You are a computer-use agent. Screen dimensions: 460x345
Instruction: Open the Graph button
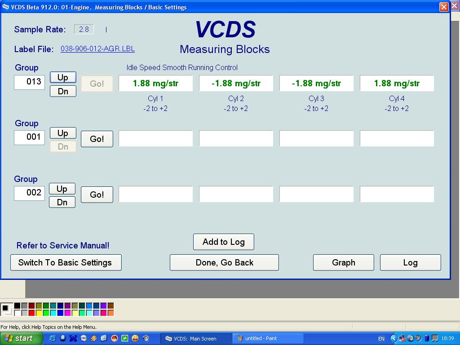pyautogui.click(x=344, y=262)
